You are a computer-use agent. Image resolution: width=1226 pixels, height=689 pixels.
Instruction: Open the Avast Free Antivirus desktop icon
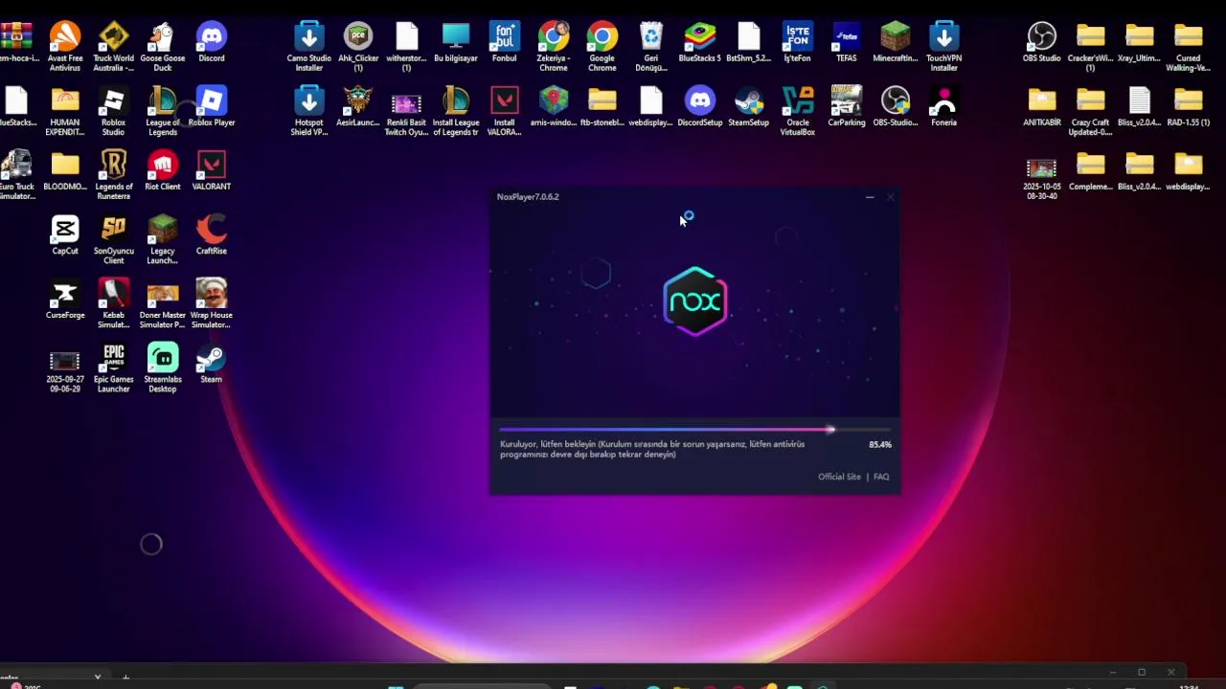pyautogui.click(x=65, y=46)
